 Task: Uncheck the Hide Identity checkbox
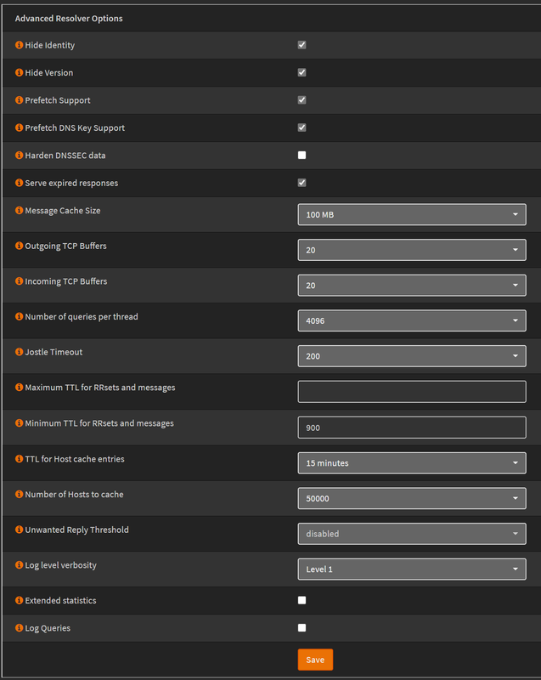coord(301,45)
